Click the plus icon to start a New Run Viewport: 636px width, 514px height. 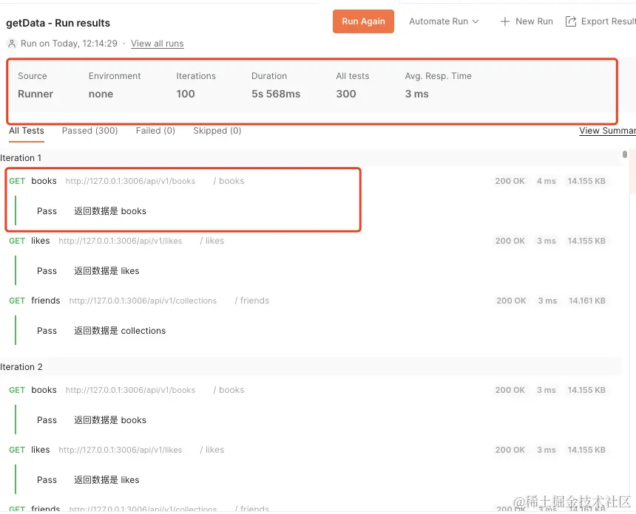504,21
